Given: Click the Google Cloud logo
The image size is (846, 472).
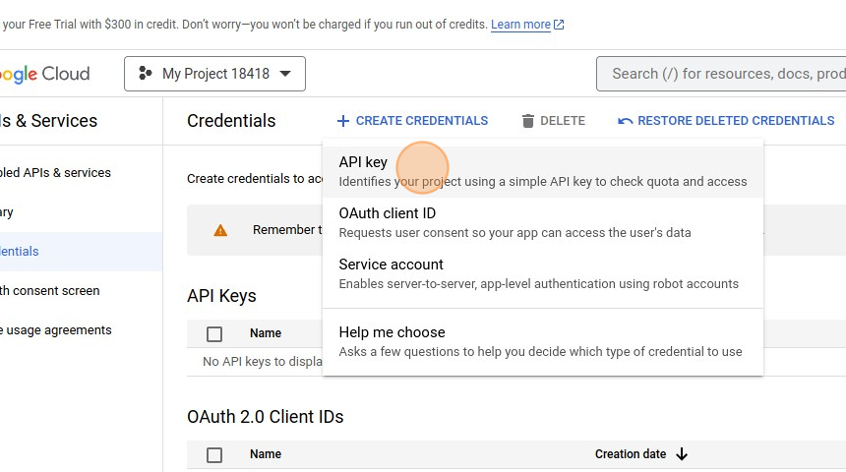Looking at the screenshot, I should [x=44, y=74].
